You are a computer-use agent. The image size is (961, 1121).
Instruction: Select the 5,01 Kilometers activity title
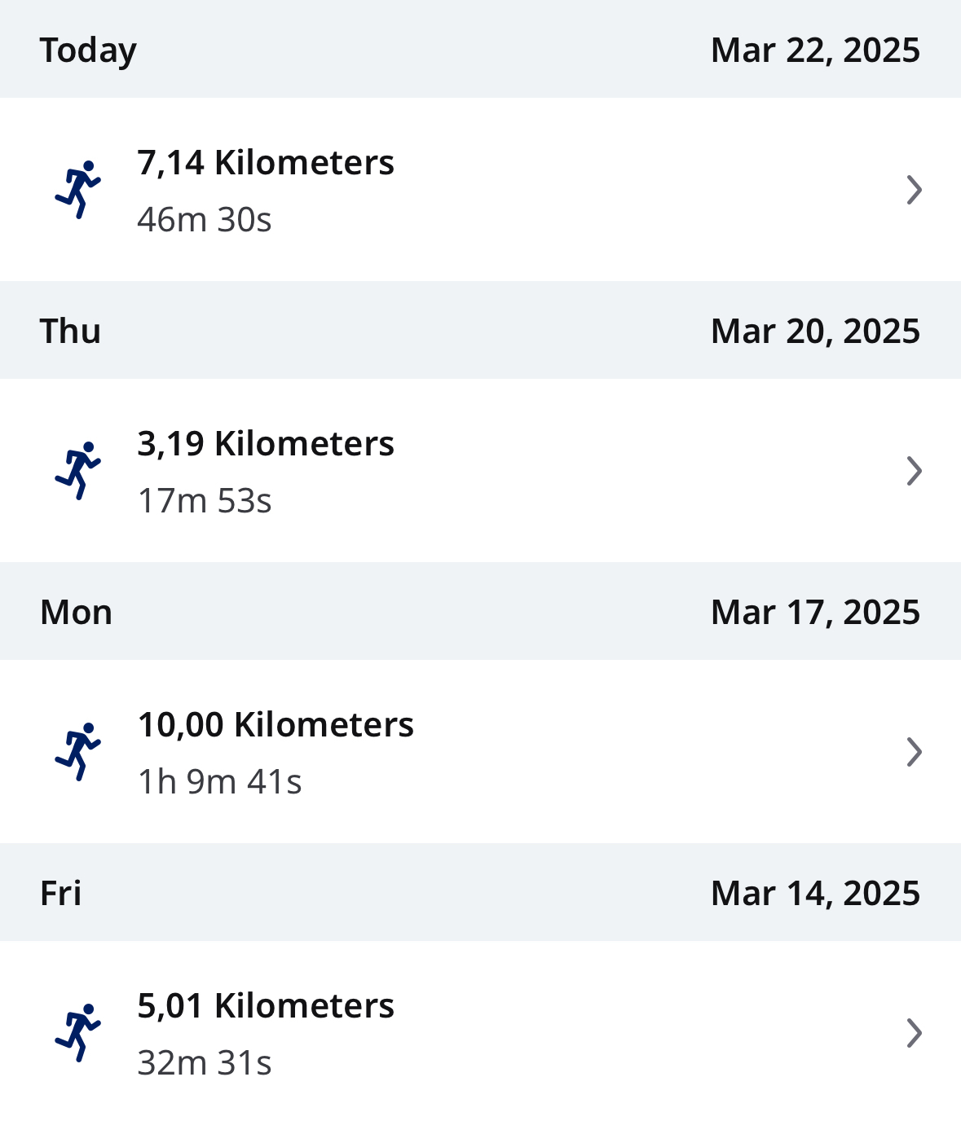coord(266,1006)
